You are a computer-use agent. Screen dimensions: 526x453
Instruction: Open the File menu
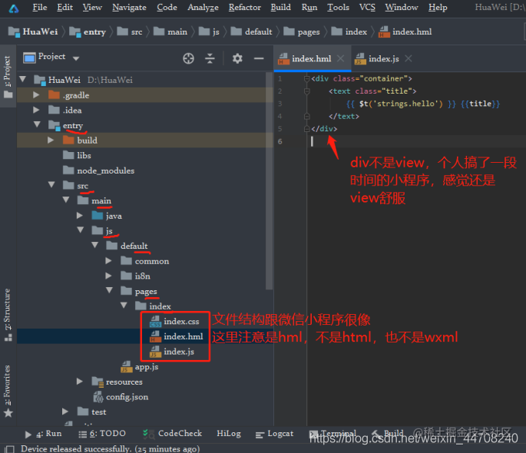click(40, 8)
